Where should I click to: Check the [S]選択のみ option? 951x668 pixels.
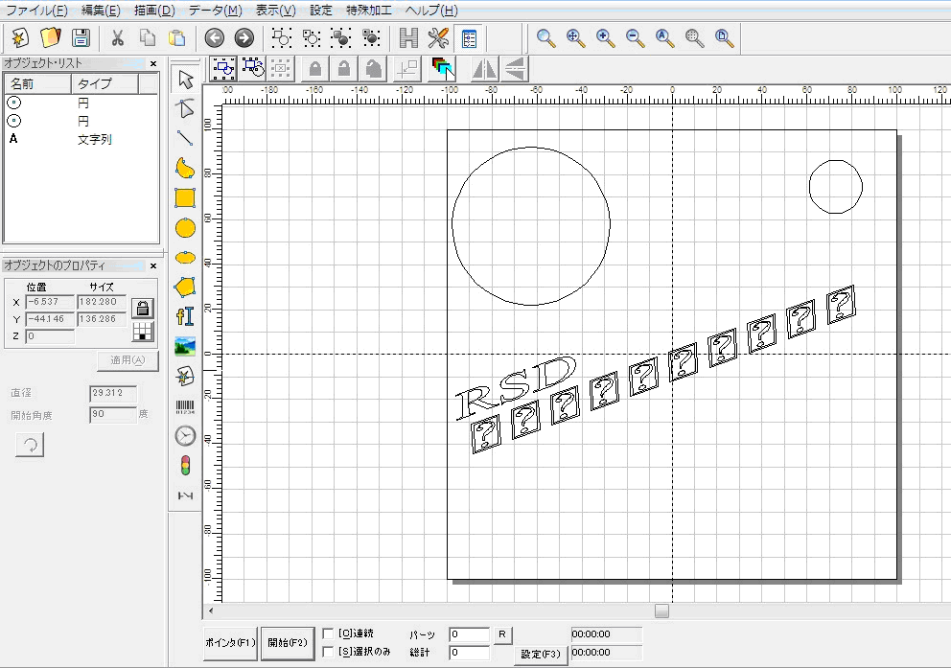(x=329, y=652)
